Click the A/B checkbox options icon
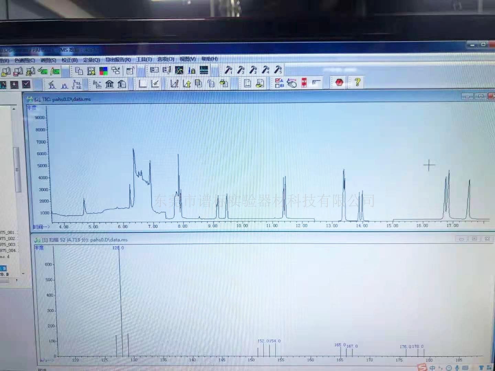The image size is (495, 371). coord(279,83)
